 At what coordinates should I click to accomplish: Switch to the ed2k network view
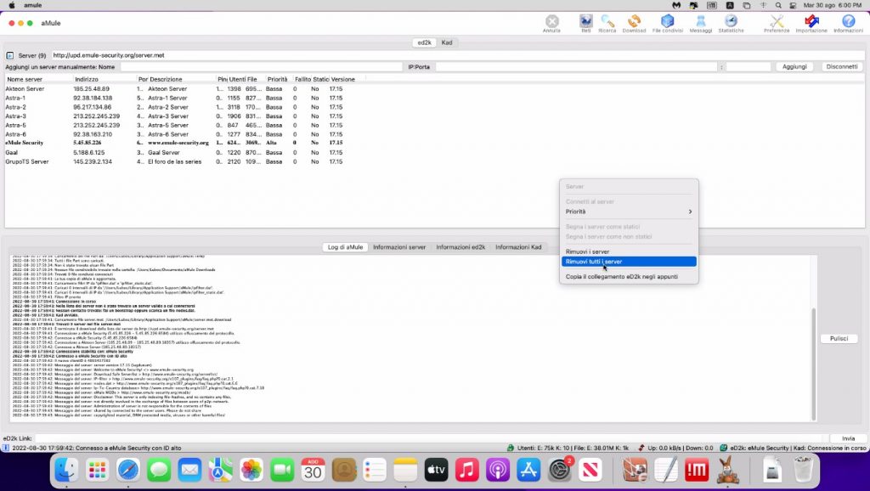coord(423,42)
